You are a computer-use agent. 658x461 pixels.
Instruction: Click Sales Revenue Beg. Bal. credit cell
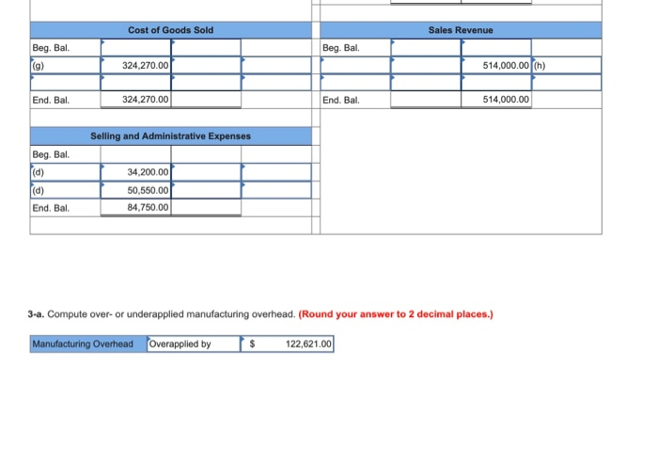pyautogui.click(x=496, y=47)
